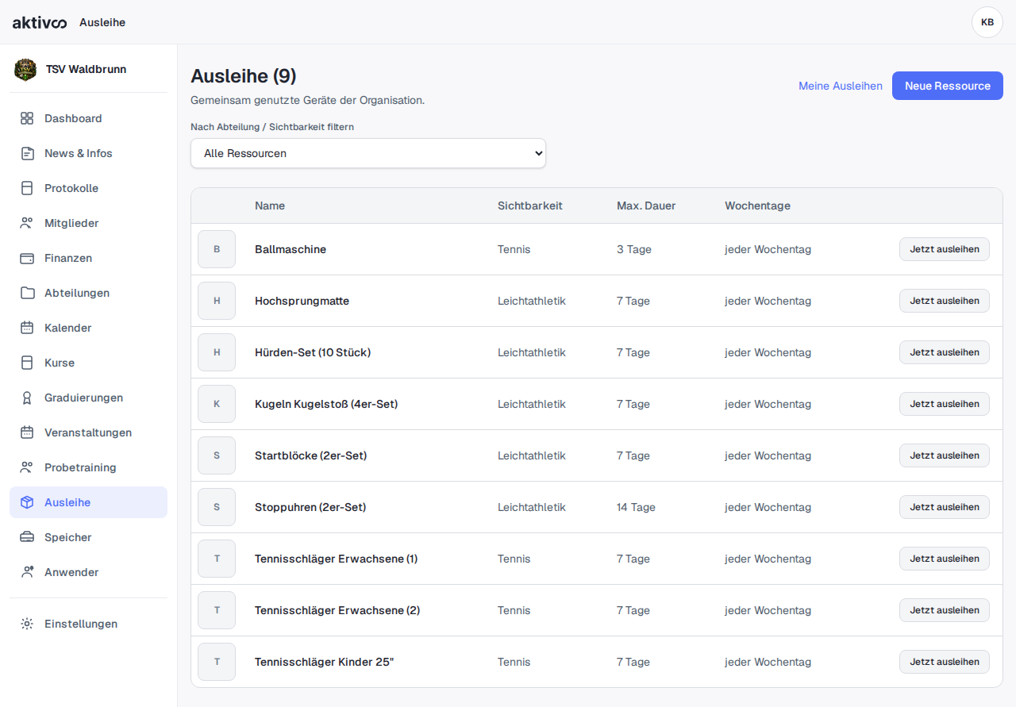Viewport: 1016px width, 707px height.
Task: Expand the Alle Ressourcen filter dropdown
Action: 368,153
